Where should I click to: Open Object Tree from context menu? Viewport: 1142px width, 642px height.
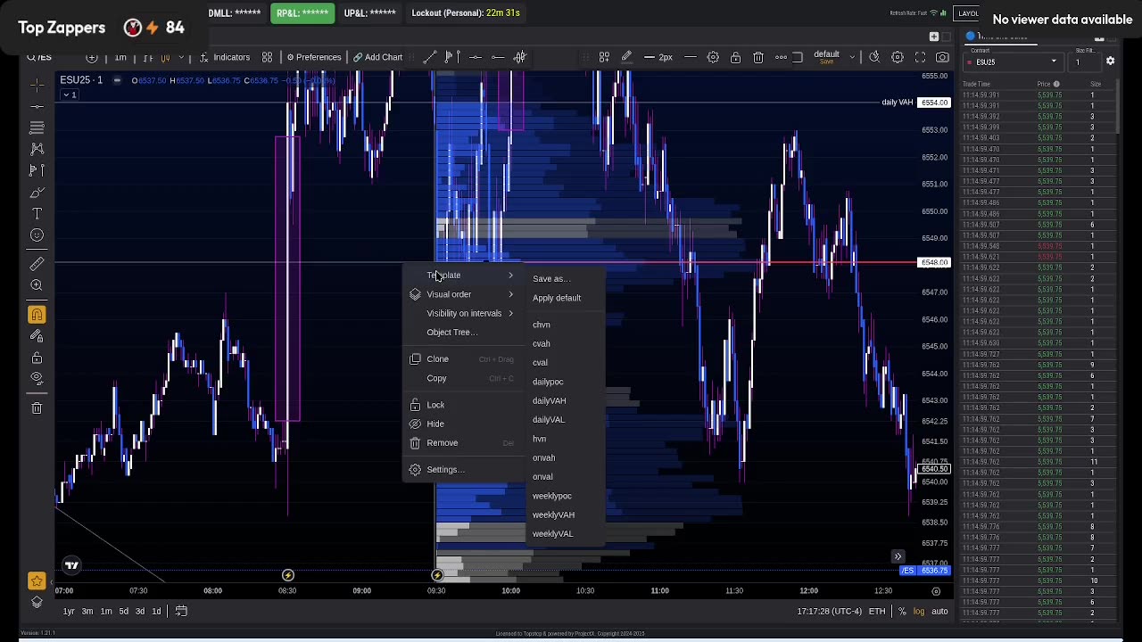(x=462, y=333)
